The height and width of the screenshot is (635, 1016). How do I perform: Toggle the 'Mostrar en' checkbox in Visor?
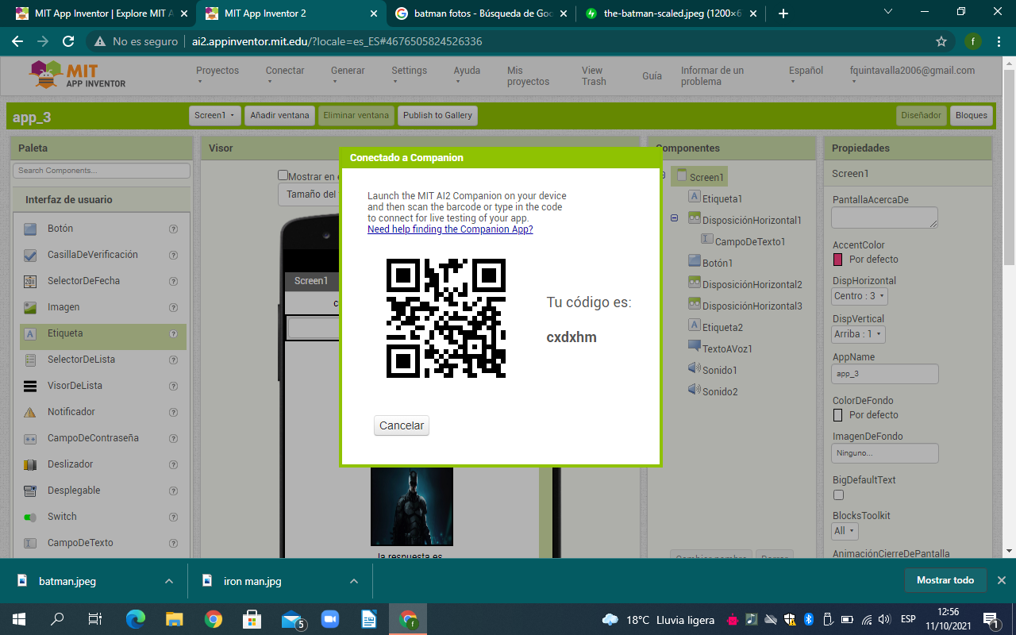pyautogui.click(x=283, y=175)
